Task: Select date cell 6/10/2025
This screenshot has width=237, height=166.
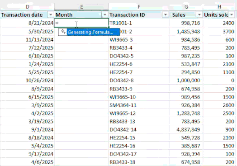Action: [x=27, y=56]
